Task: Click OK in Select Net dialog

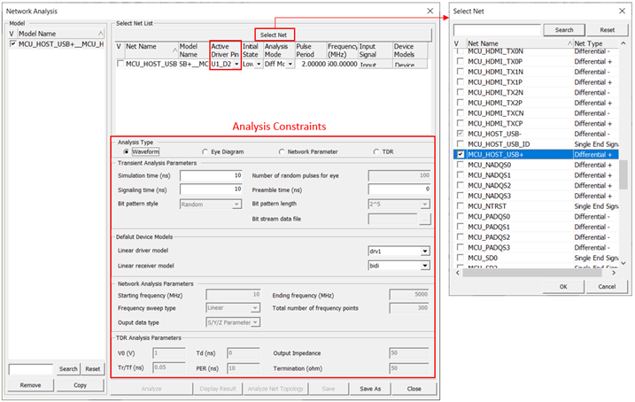Action: point(562,286)
